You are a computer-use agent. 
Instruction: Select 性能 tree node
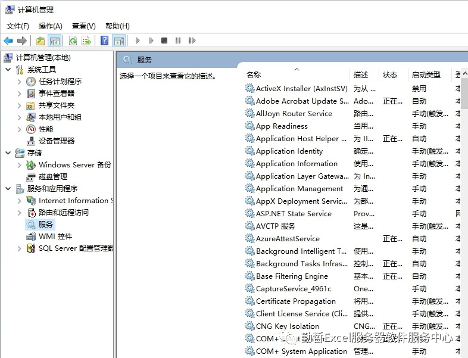[46, 129]
